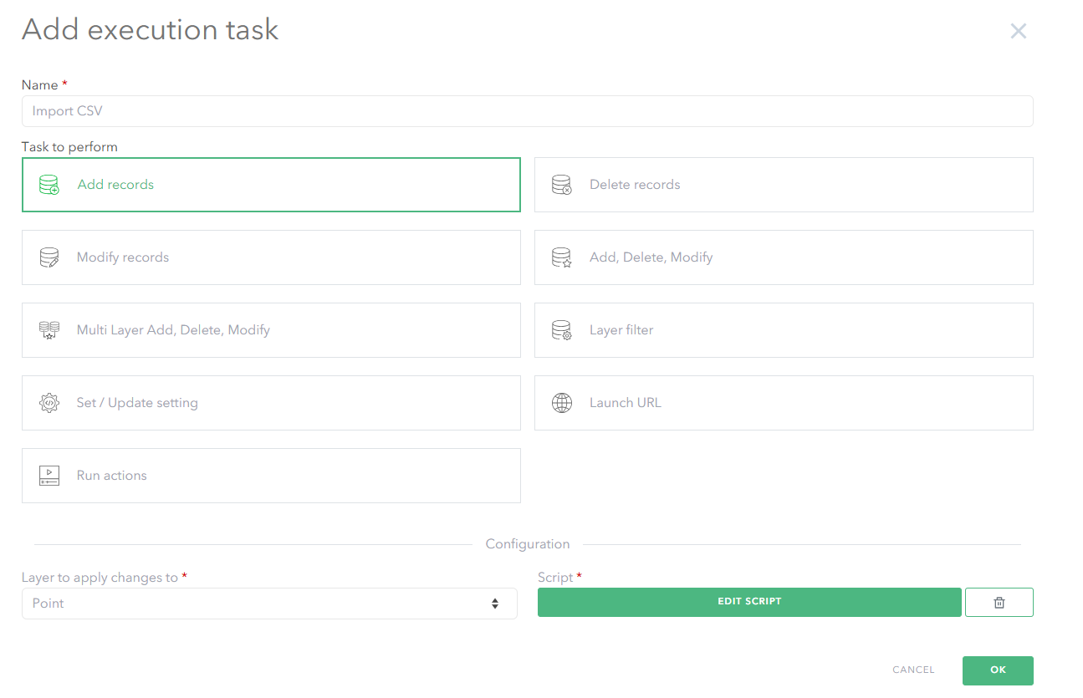Click the Multi Layer database icon
1083x698 pixels.
click(49, 330)
